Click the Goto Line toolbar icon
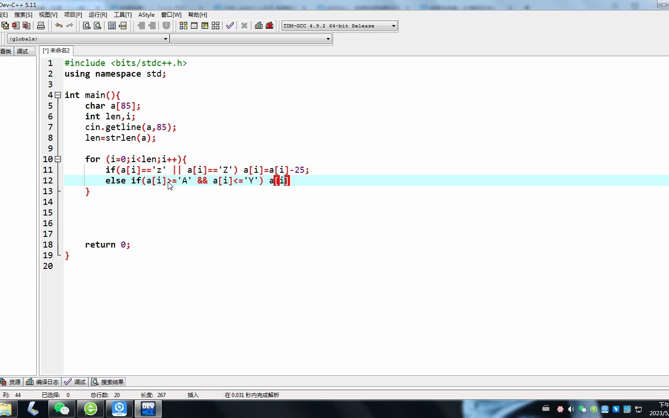The width and height of the screenshot is (669, 418). (x=123, y=26)
